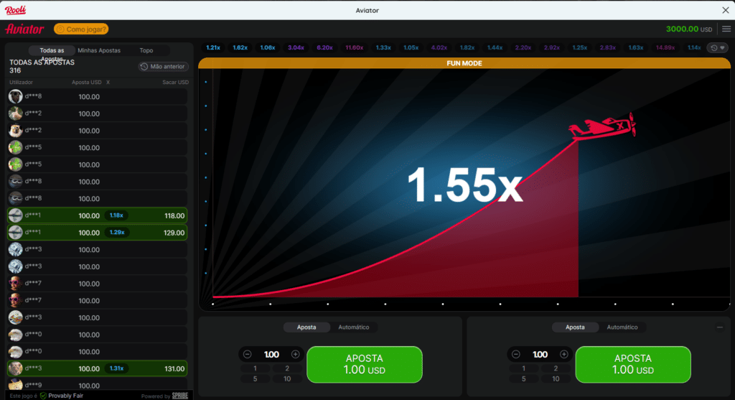Viewport: 735px width, 400px height.
Task: Show previous hand with Mão anterior
Action: 163,67
